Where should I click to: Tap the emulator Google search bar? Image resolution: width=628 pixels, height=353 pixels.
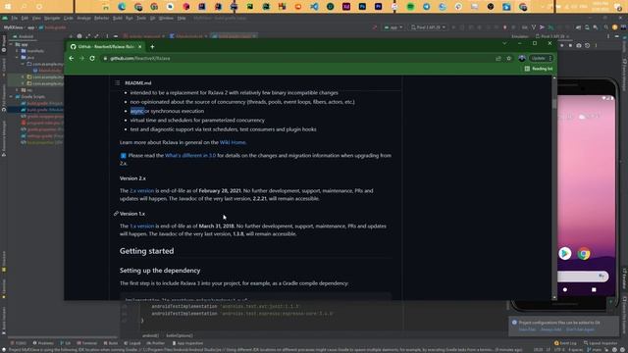click(583, 277)
